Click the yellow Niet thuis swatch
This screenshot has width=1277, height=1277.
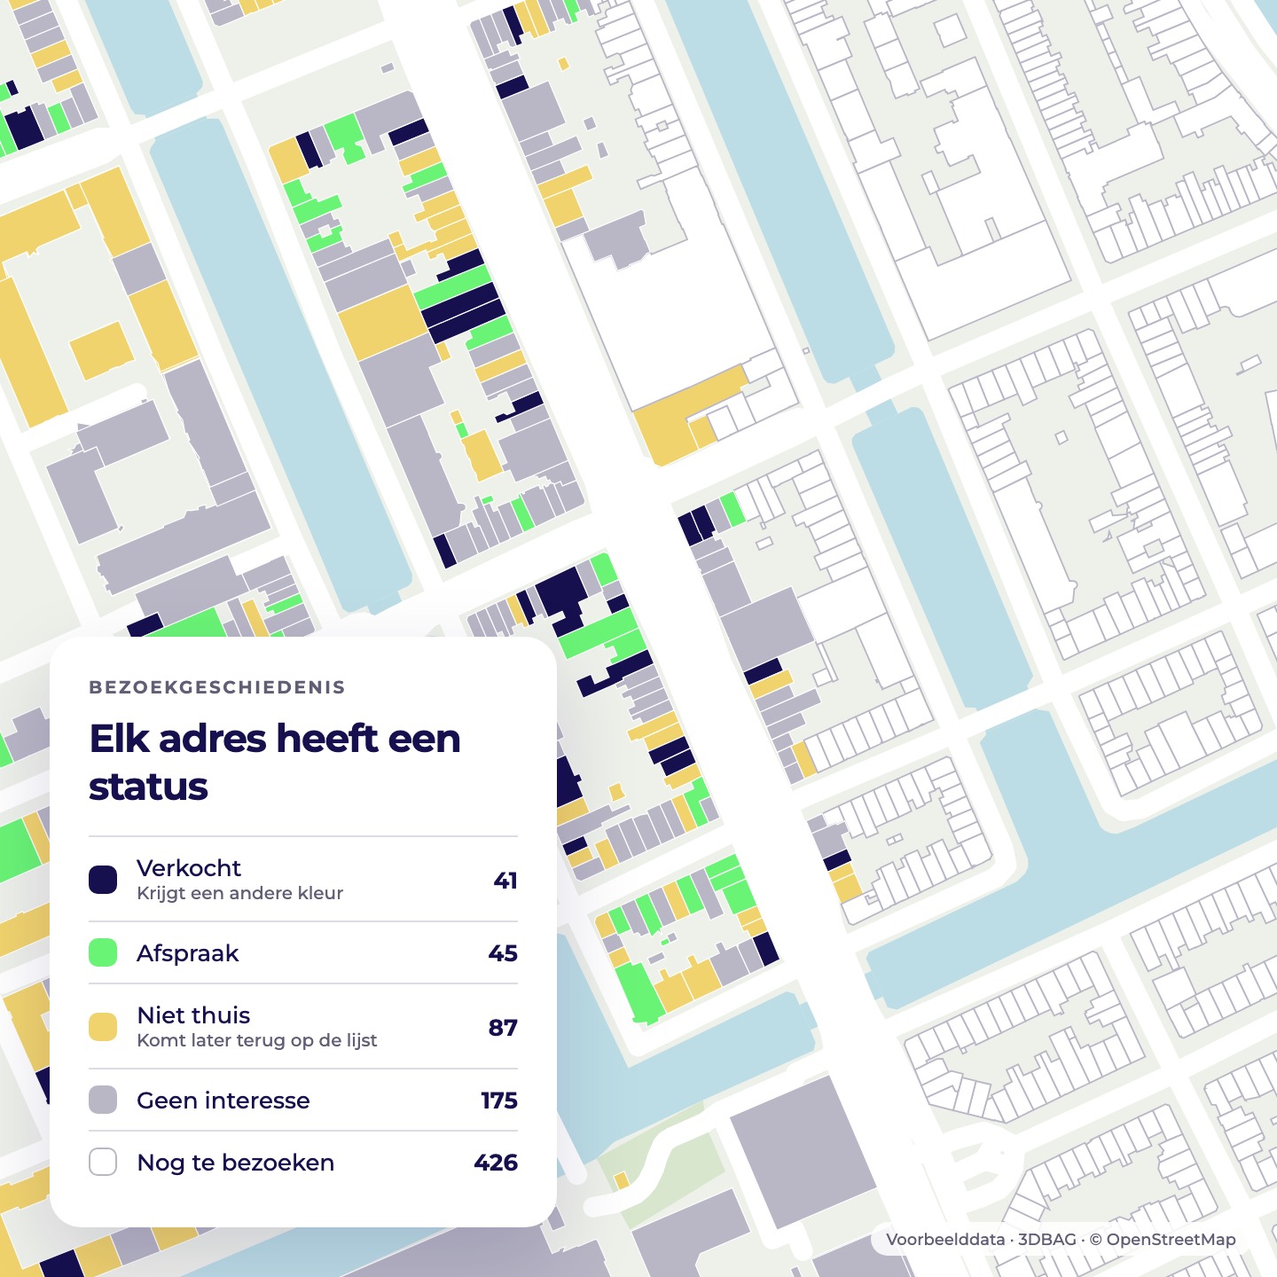click(x=103, y=1027)
